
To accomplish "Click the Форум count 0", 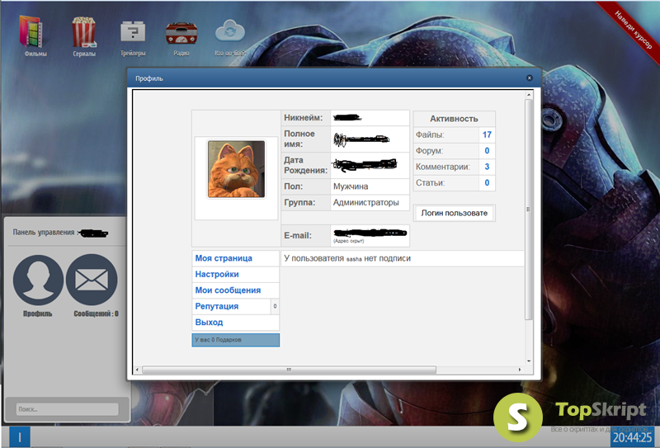I will coord(487,151).
